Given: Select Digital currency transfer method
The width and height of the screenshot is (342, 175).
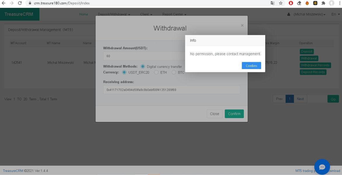Looking at the screenshot, I should [x=143, y=66].
